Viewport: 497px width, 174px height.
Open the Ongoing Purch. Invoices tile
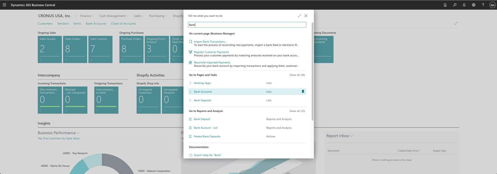coord(157,49)
